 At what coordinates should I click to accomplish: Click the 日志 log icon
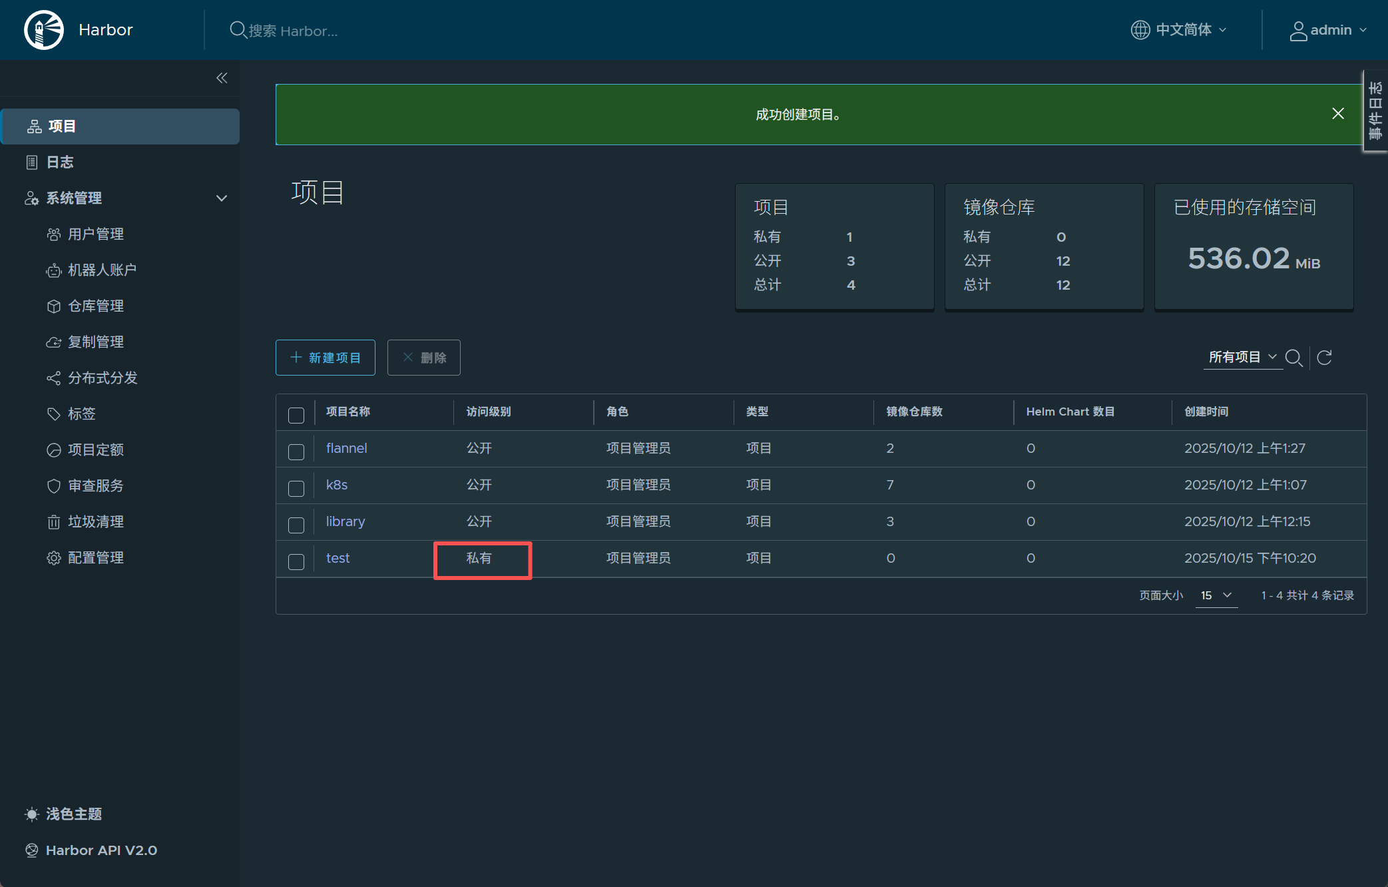[31, 162]
